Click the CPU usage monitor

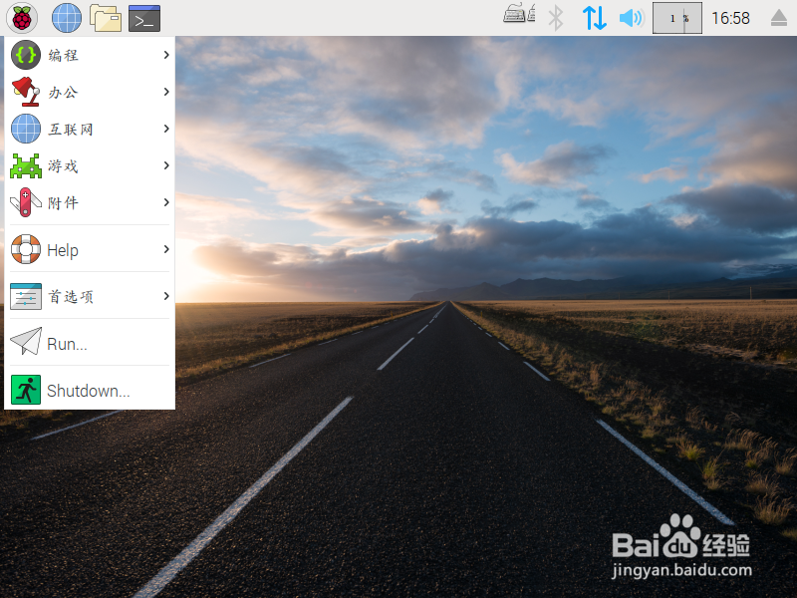677,18
